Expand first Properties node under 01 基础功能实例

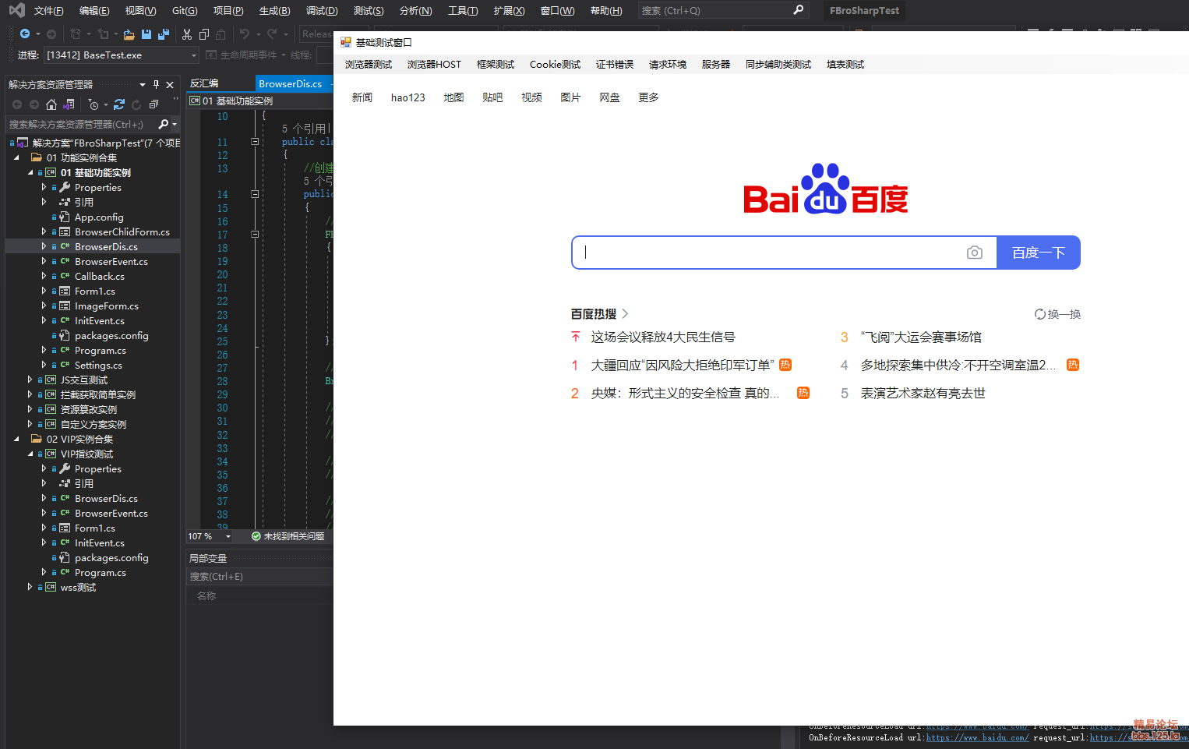pos(44,187)
